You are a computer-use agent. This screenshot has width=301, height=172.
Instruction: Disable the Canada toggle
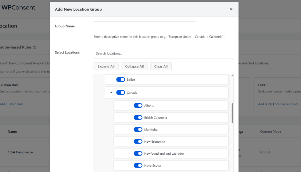121,92
